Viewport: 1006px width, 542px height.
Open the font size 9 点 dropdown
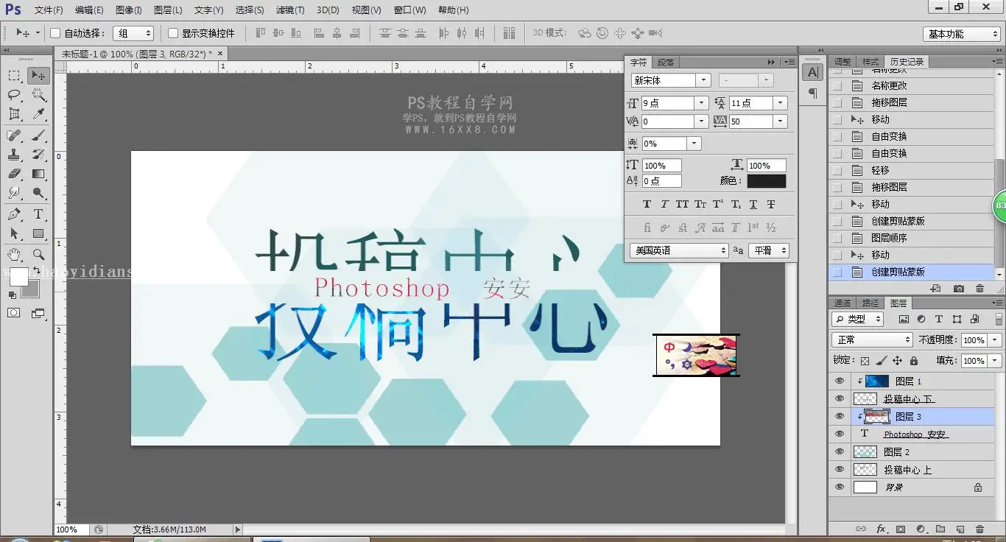tap(702, 103)
